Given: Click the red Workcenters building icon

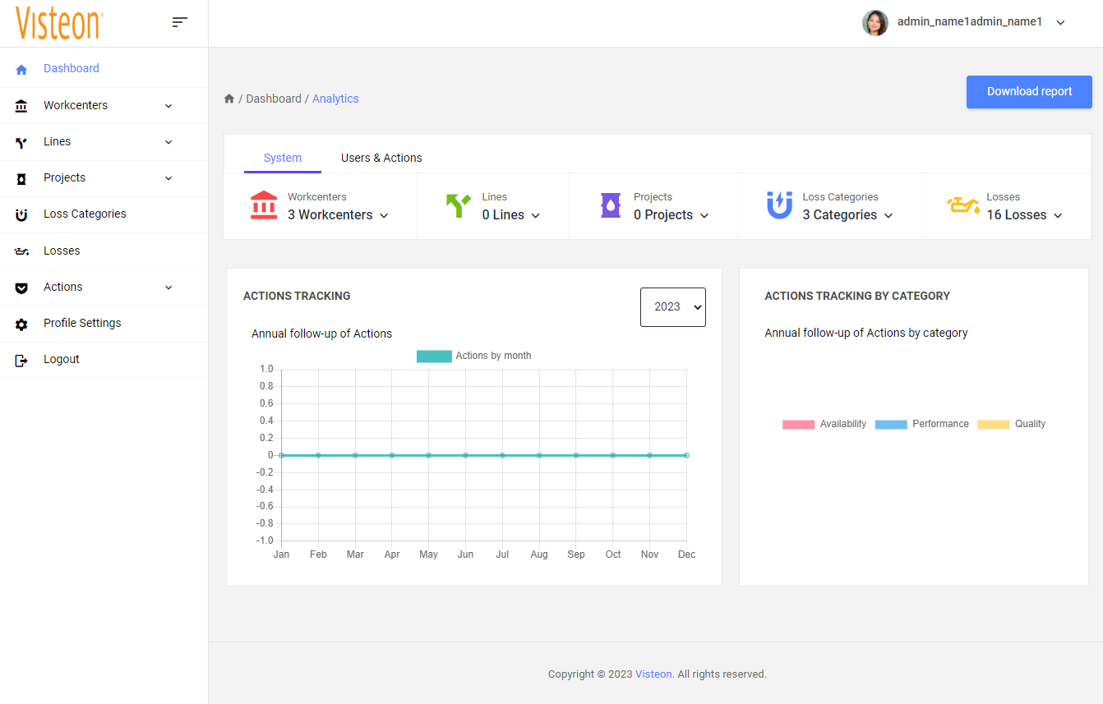Looking at the screenshot, I should click(264, 205).
